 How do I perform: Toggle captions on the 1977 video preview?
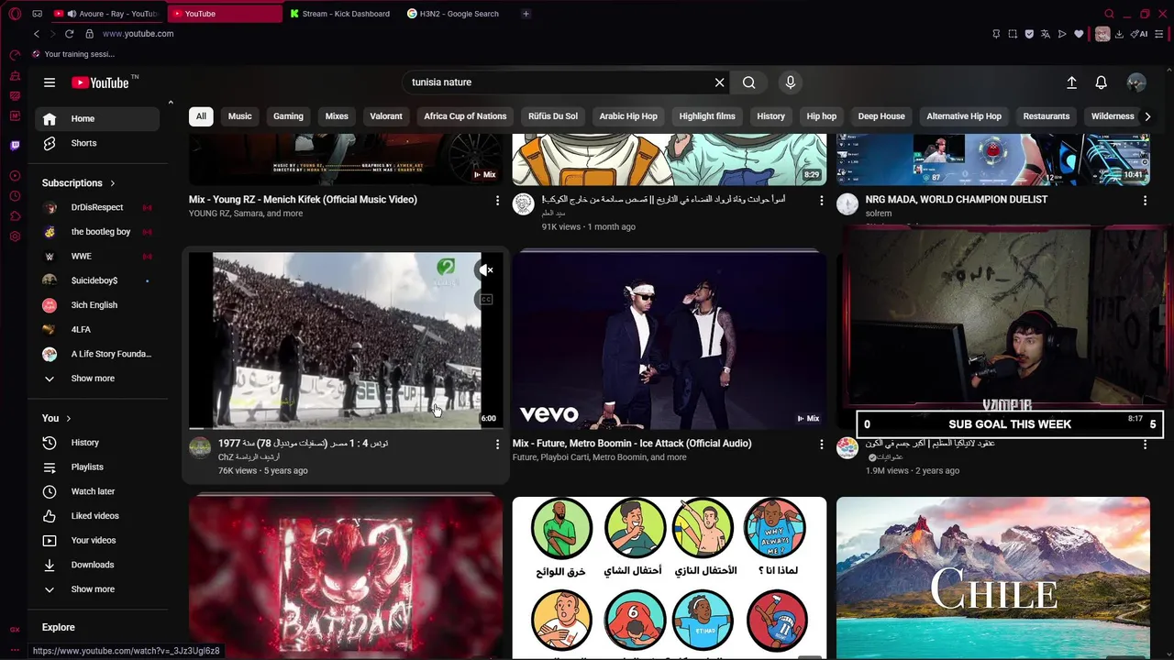pos(486,300)
